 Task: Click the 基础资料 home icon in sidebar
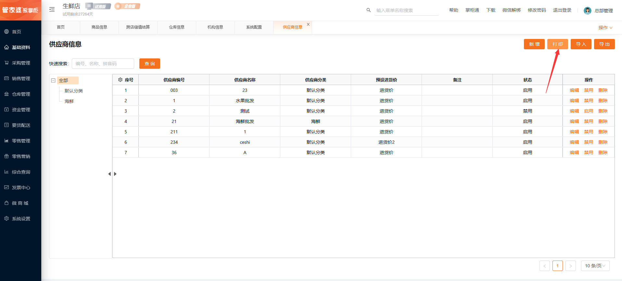[x=6, y=47]
